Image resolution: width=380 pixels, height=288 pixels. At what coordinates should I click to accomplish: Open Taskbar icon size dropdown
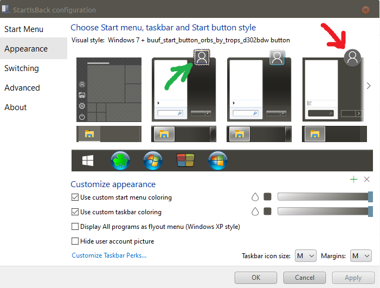(x=305, y=256)
